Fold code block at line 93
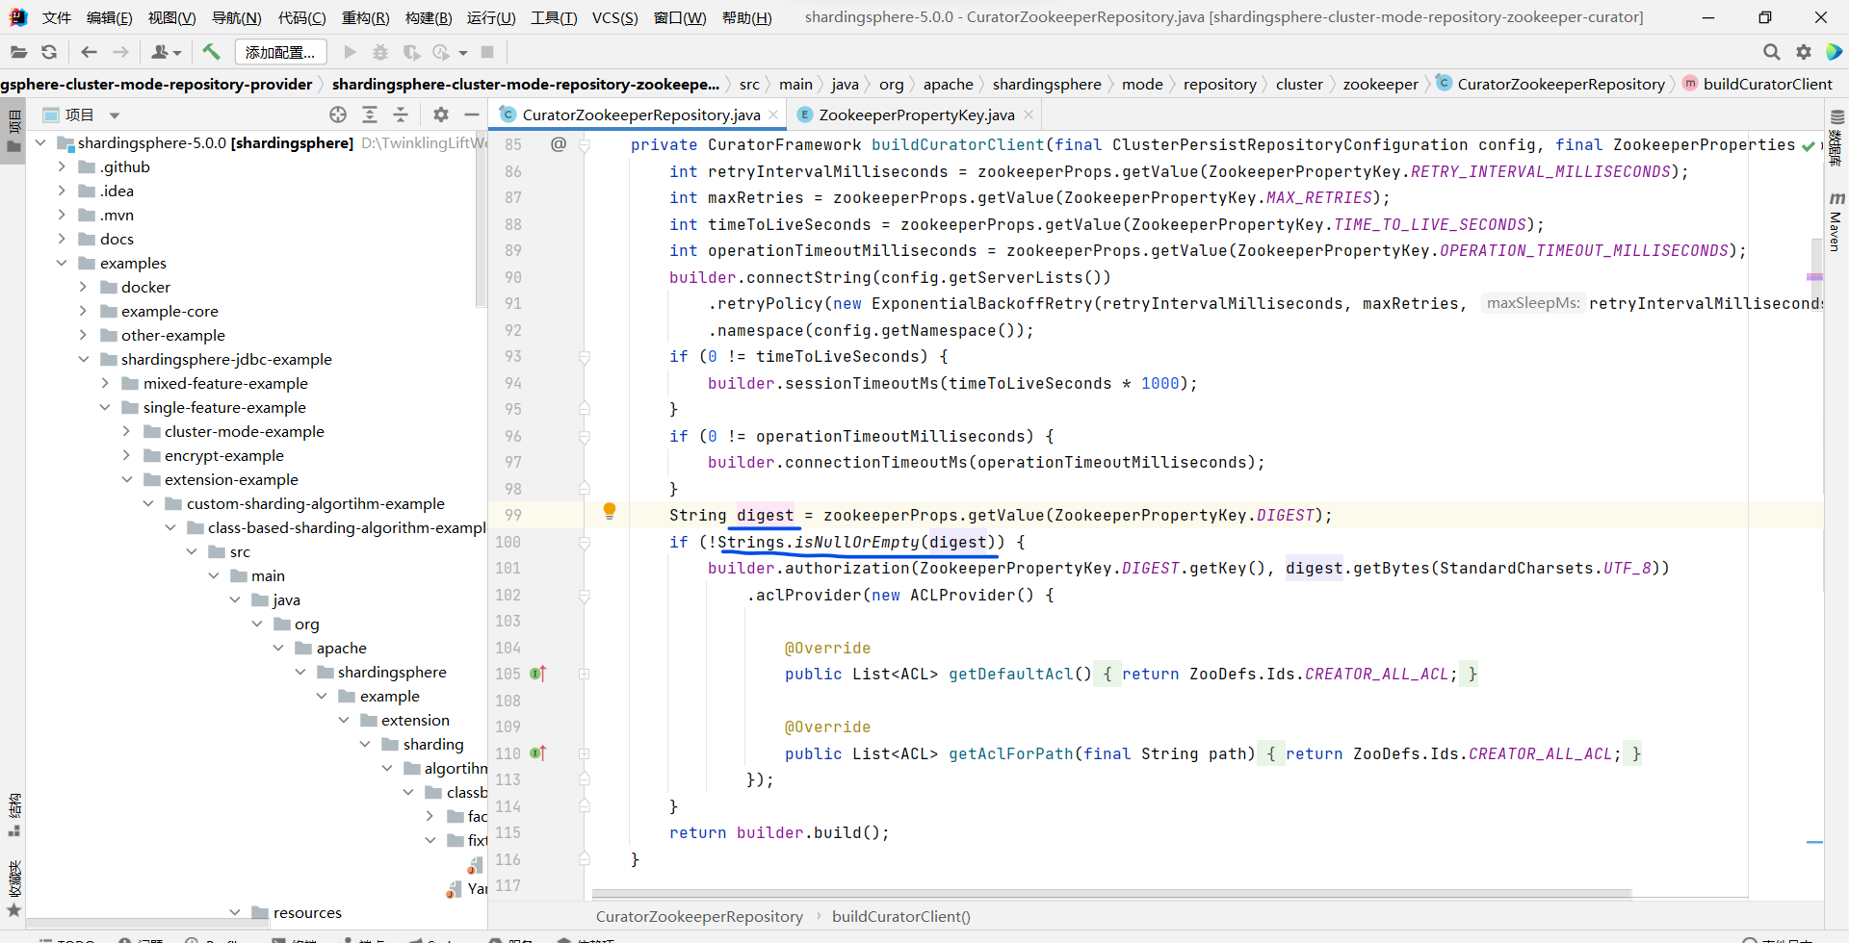This screenshot has height=943, width=1849. pos(584,357)
